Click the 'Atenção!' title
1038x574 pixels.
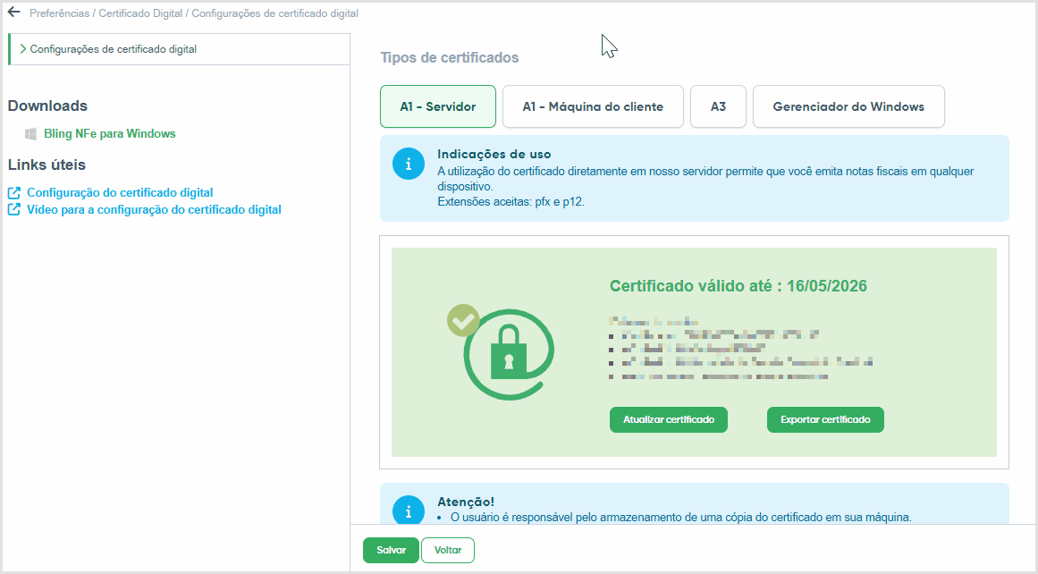466,502
